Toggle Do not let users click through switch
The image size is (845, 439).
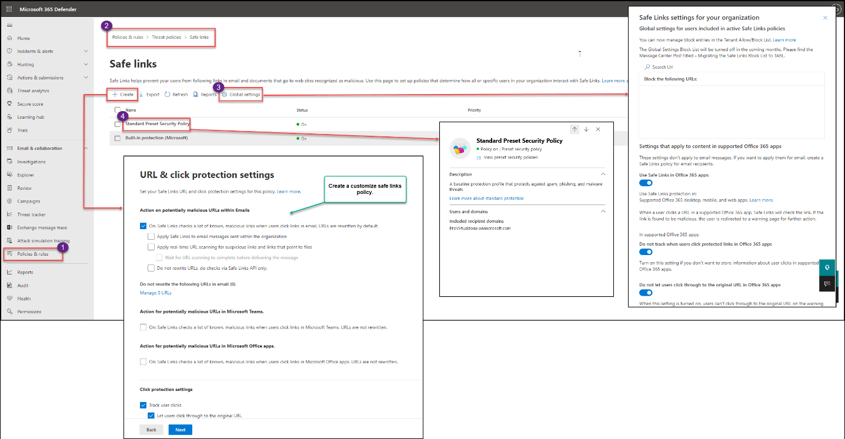[646, 293]
